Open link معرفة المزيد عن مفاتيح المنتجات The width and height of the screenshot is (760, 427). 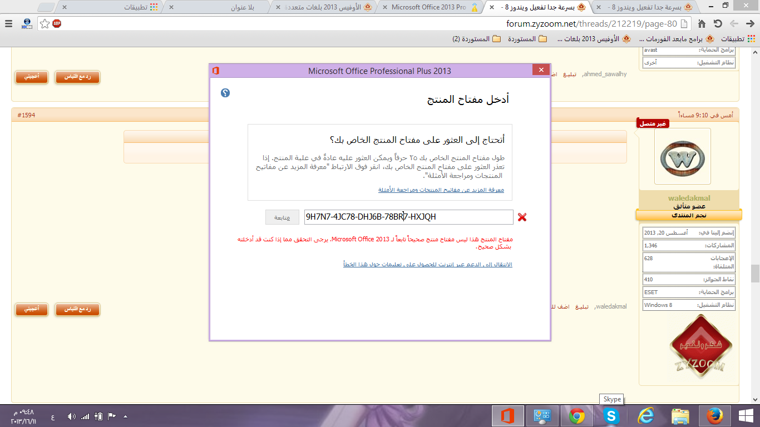pyautogui.click(x=441, y=190)
